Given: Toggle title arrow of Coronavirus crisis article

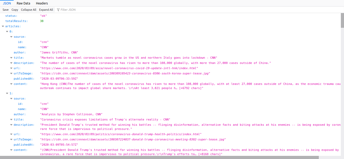Looking at the screenshot, I should click(11, 119).
